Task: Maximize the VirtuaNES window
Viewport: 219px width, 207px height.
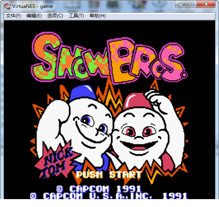Action: coord(191,4)
